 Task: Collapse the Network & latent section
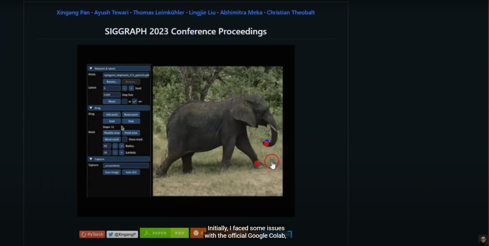coord(91,68)
